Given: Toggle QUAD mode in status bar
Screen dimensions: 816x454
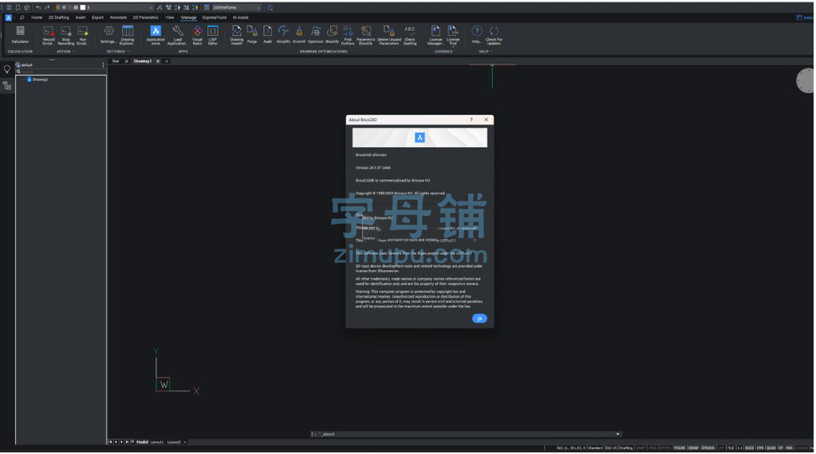Looking at the screenshot, I should [x=771, y=448].
